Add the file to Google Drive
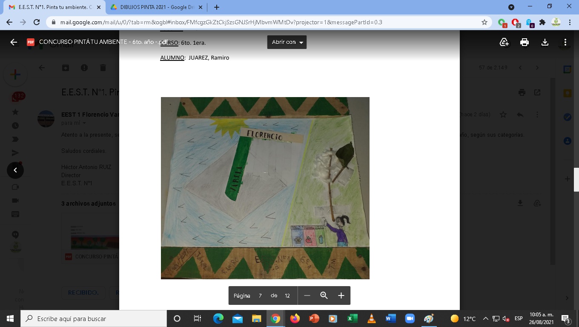The height and width of the screenshot is (327, 579). pyautogui.click(x=504, y=42)
